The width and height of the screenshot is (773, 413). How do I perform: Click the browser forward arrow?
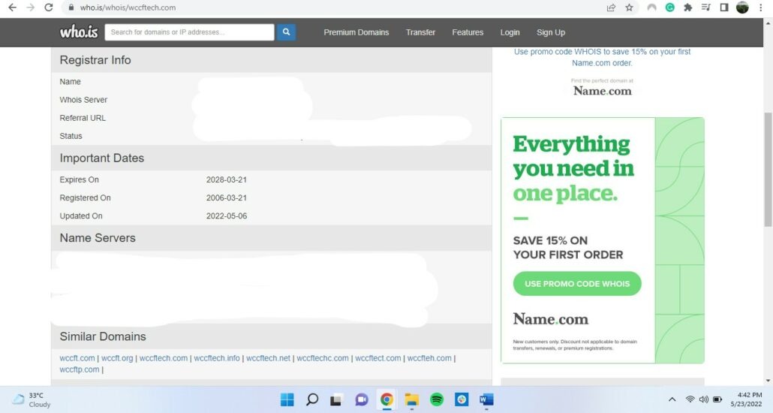(x=31, y=8)
